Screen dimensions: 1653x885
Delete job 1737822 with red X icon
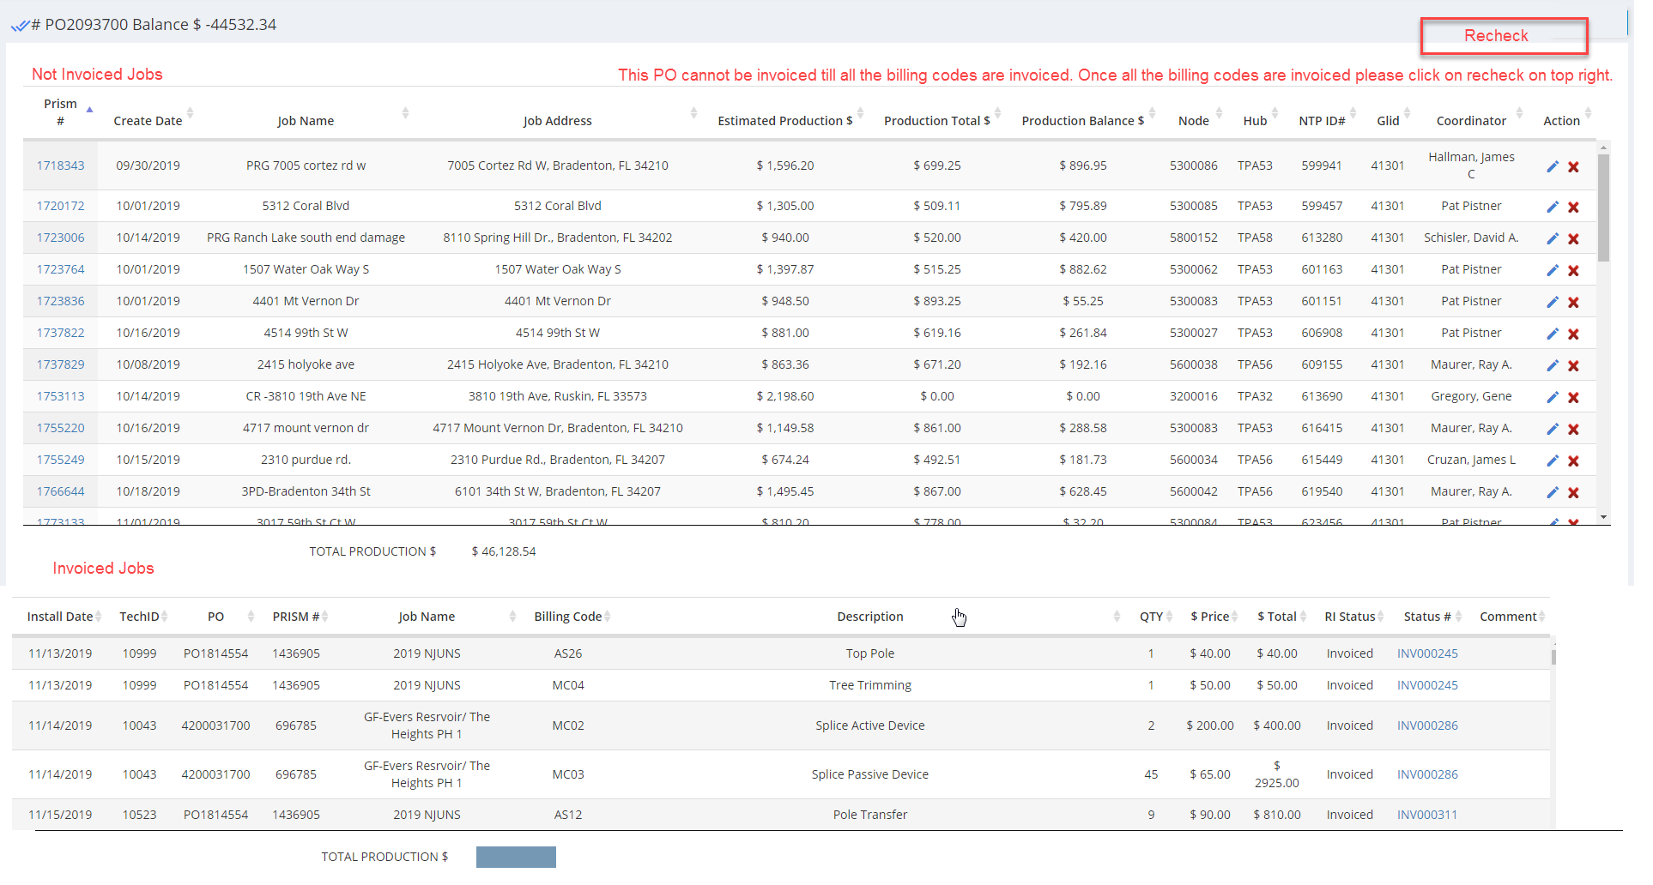click(1573, 334)
